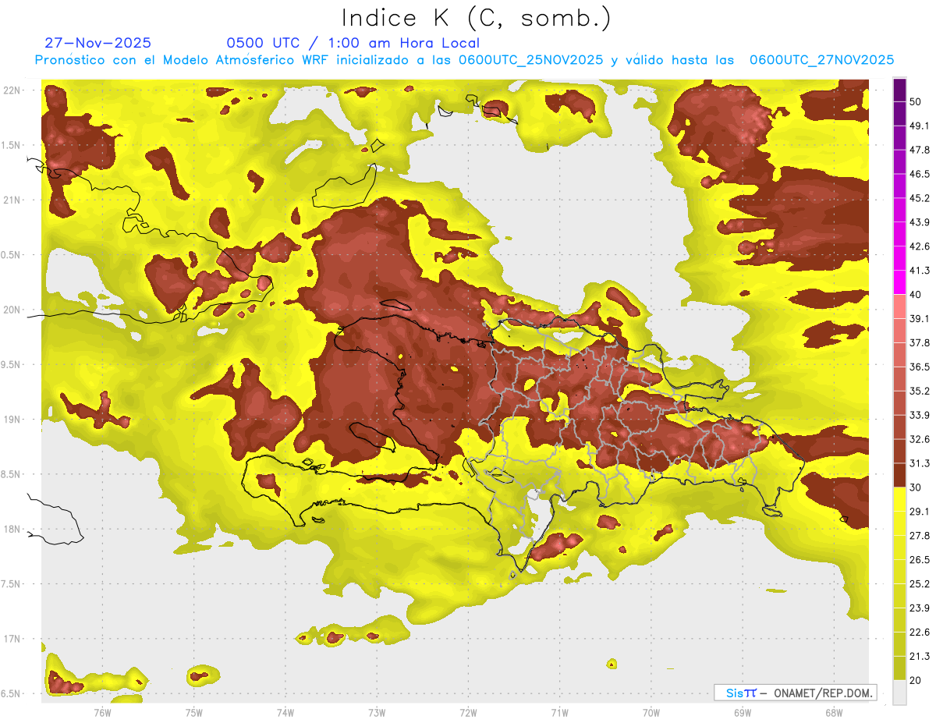The height and width of the screenshot is (723, 936).
Task: Click the colorbar value "50"
Action: pyautogui.click(x=916, y=101)
